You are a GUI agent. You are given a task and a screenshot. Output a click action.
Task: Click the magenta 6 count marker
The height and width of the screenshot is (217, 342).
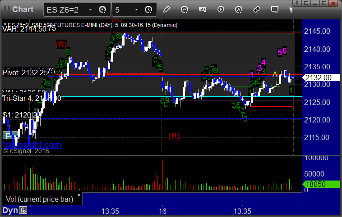(285, 51)
